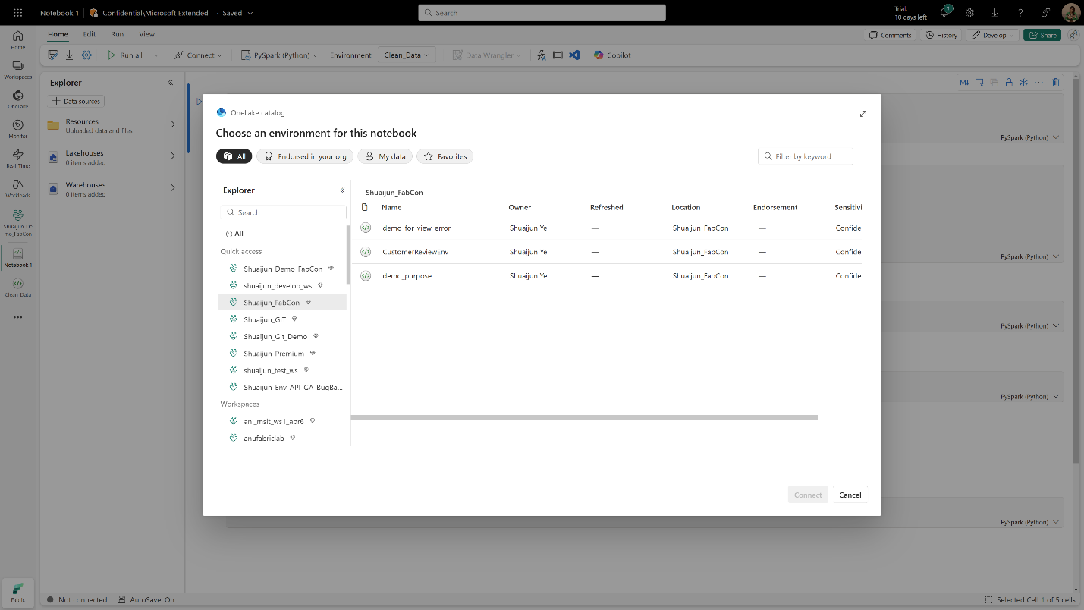Open Copilot from the toolbar
Viewport: 1084px width, 610px height.
pos(612,55)
